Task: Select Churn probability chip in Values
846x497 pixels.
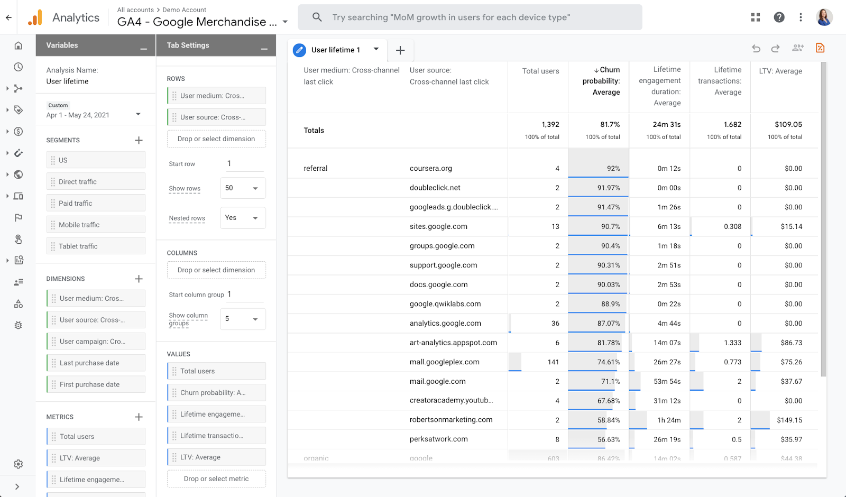Action: [x=216, y=392]
